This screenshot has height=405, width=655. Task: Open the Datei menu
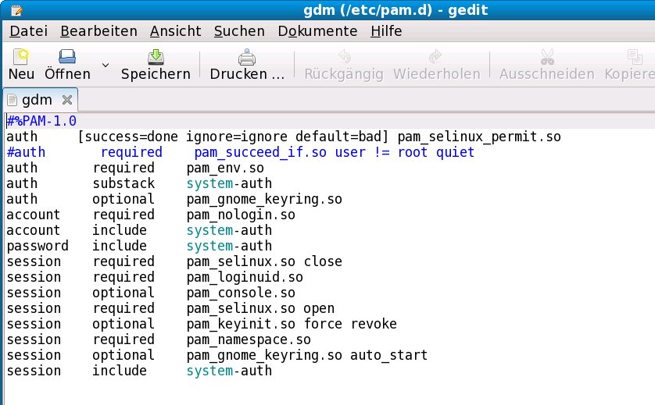pos(29,31)
